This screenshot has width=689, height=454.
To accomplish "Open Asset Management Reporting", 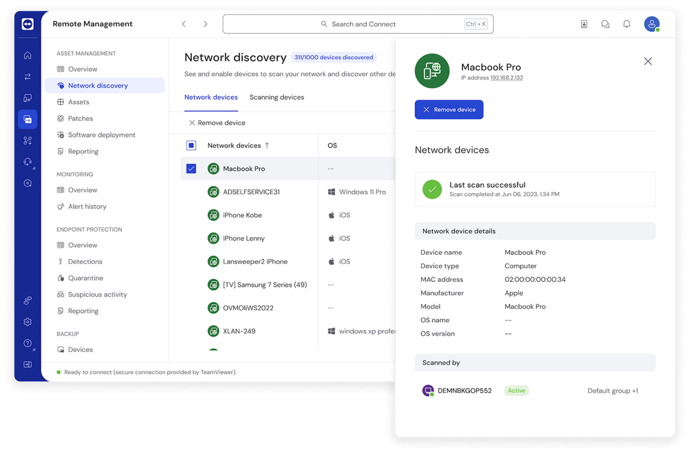I will (x=104, y=151).
